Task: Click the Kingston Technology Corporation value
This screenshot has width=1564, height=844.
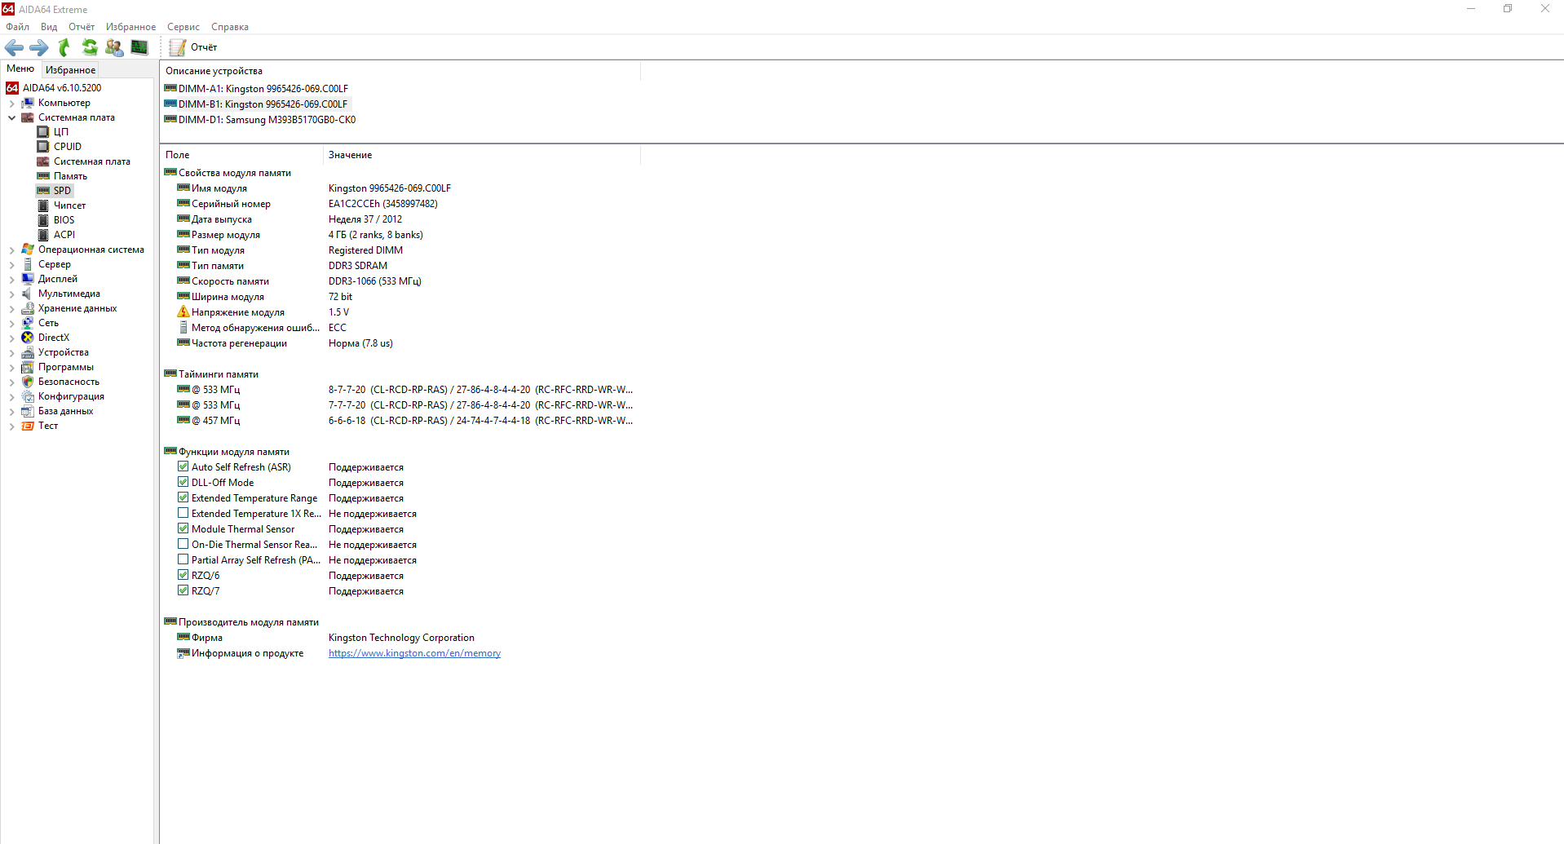Action: point(401,638)
